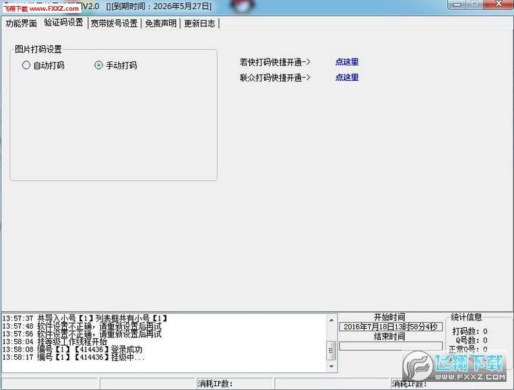The height and width of the screenshot is (390, 514).
Task: Click the empty 结束时间 field
Action: pyautogui.click(x=391, y=346)
